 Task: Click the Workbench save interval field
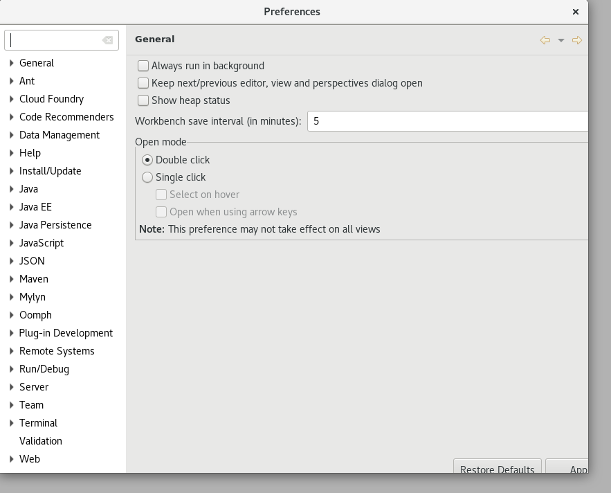(447, 121)
